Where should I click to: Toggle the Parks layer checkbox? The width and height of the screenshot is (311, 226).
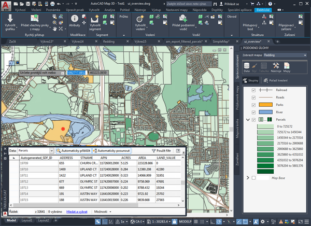click(253, 105)
